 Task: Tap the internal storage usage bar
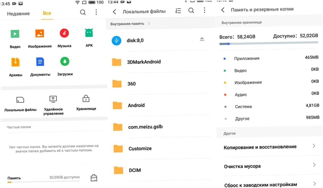pos(269,44)
